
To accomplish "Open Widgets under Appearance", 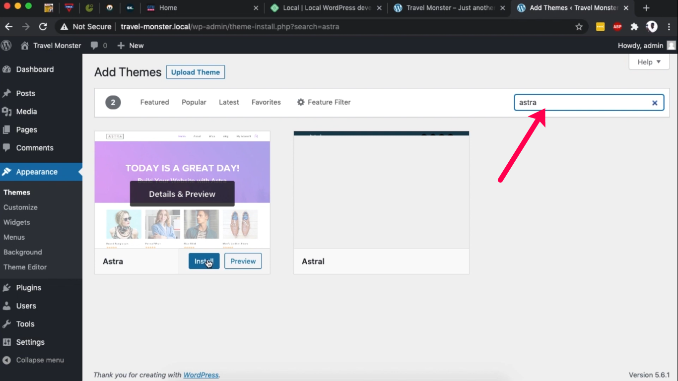I will click(x=17, y=222).
